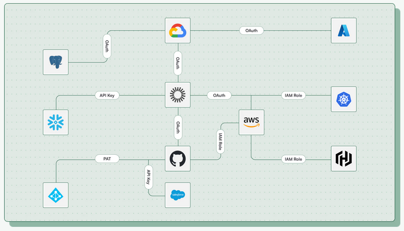Select the GitHub octocat node
Image resolution: width=404 pixels, height=231 pixels.
(x=177, y=158)
